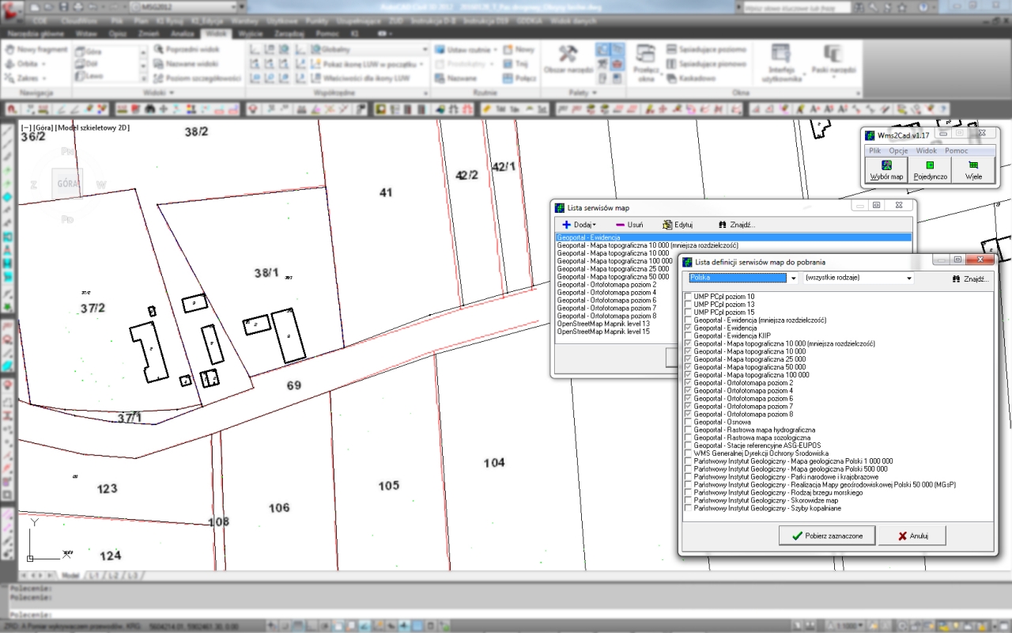
Task: Open the Pomoc menu in Wms2Cad
Action: (956, 150)
